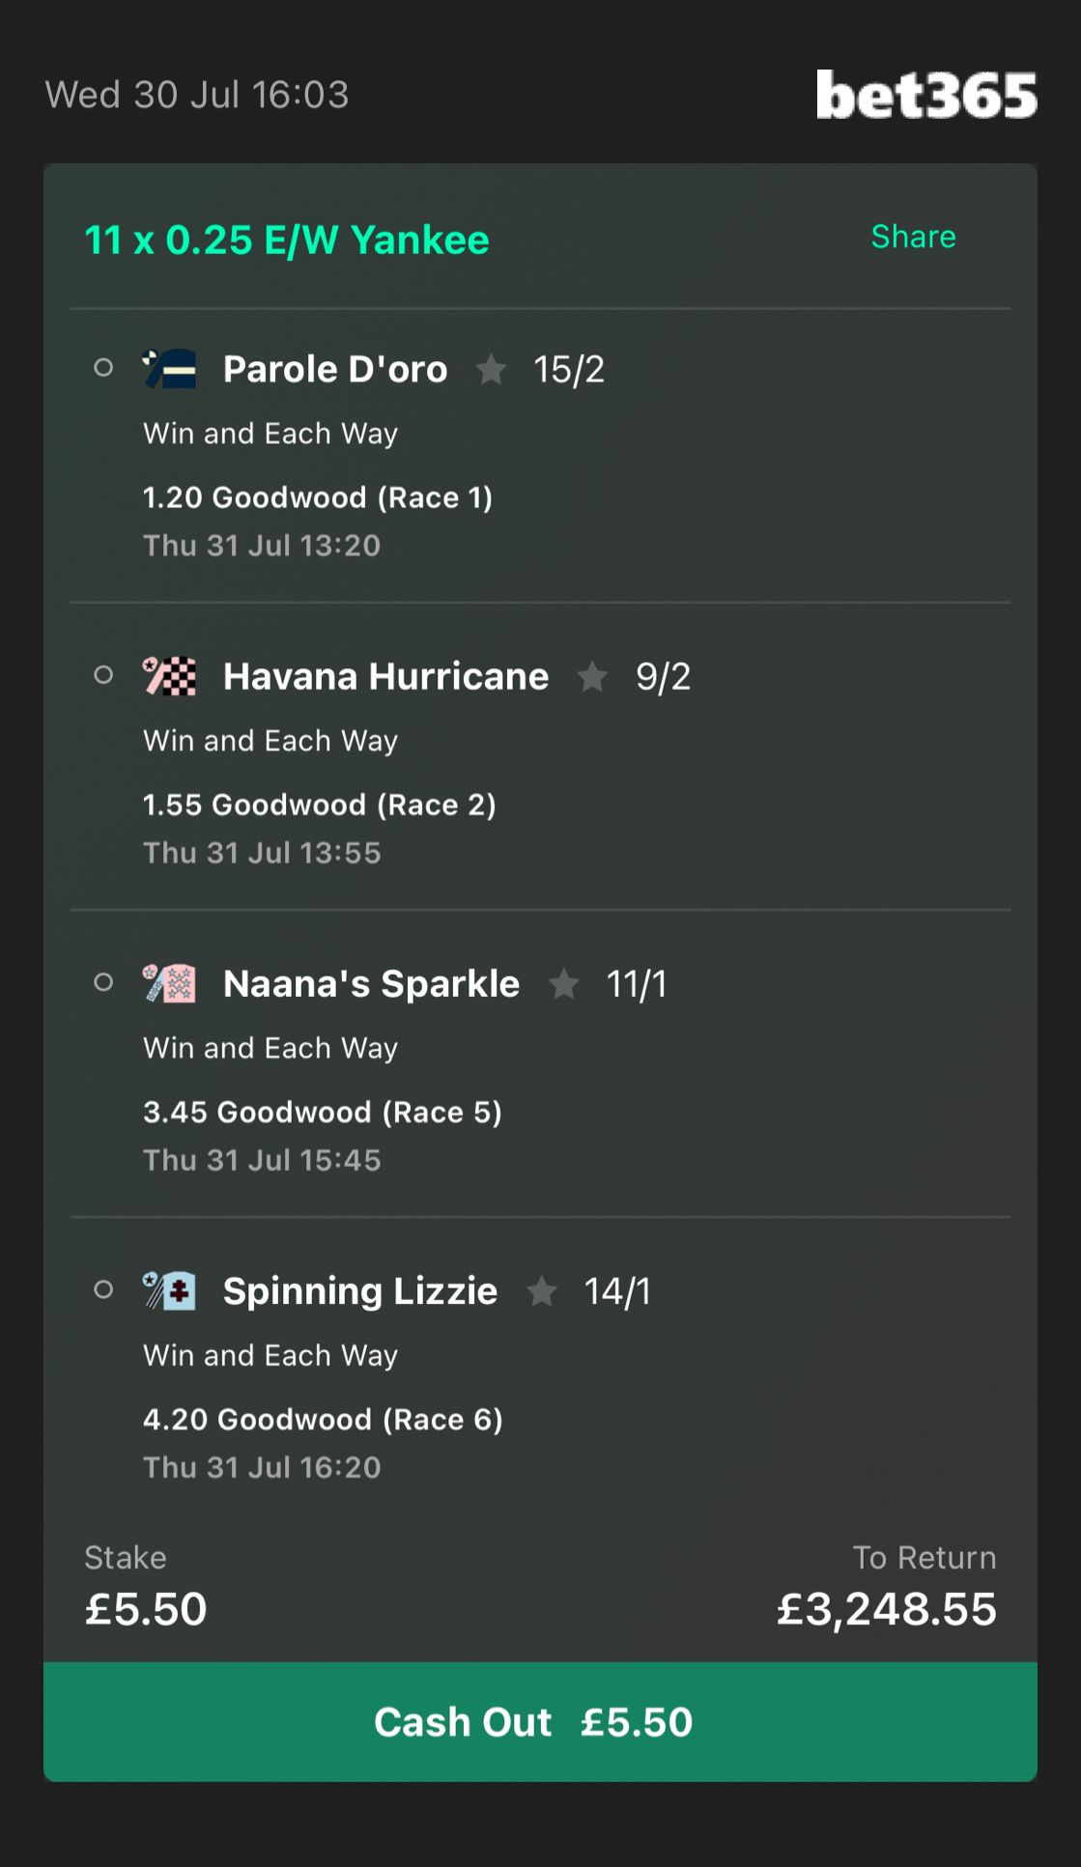Share this bet slip
Image resolution: width=1081 pixels, height=1867 pixels.
coord(913,237)
